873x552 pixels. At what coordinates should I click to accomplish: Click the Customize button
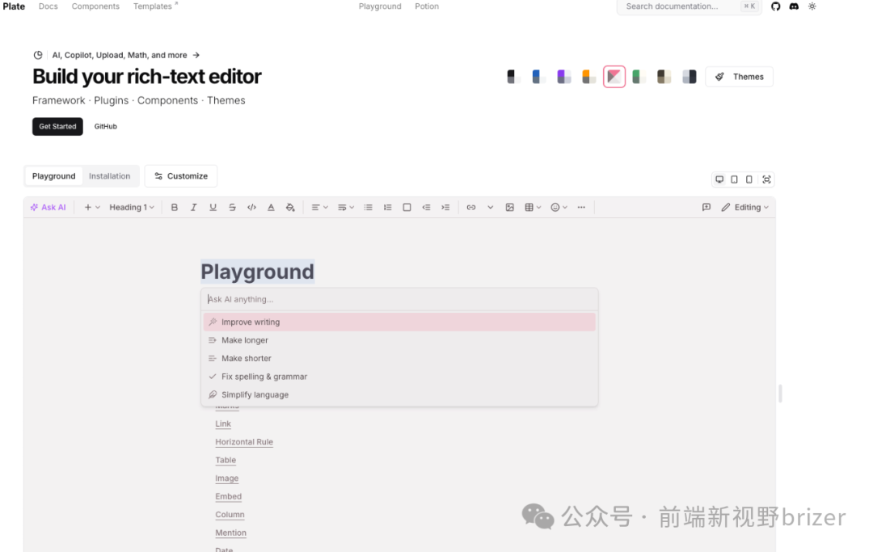coord(181,176)
